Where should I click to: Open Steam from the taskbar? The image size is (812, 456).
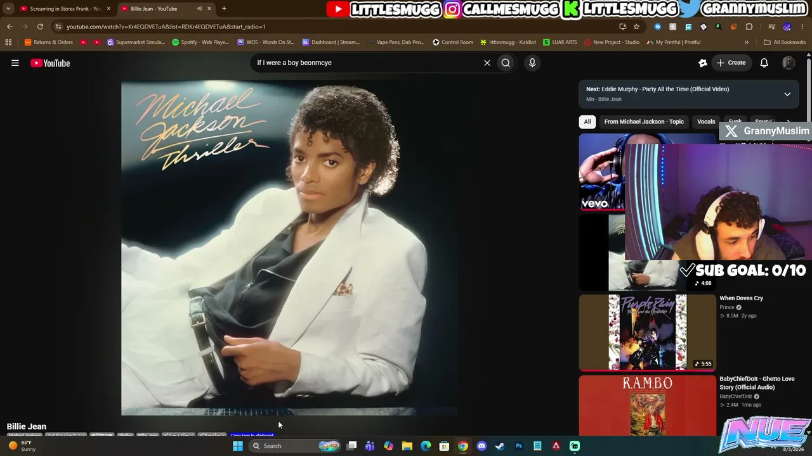click(x=500, y=446)
